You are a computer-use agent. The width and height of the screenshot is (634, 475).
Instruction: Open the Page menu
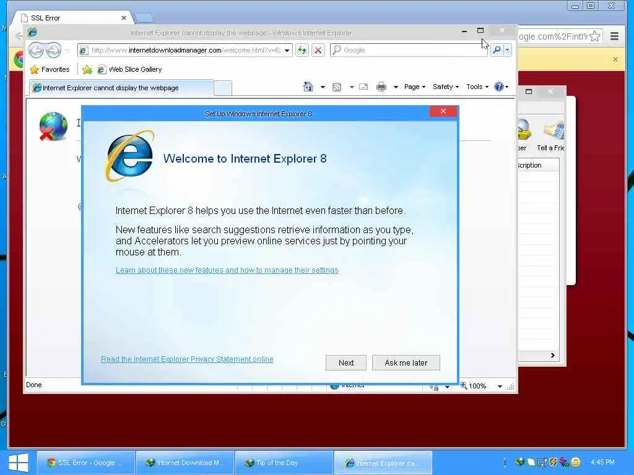pos(414,87)
